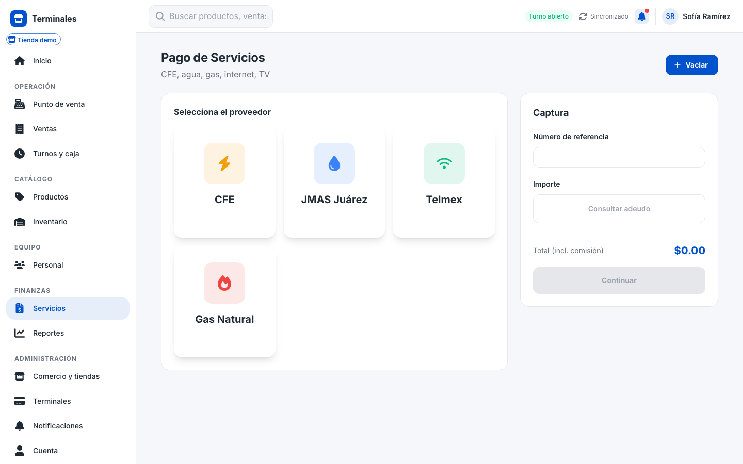The width and height of the screenshot is (743, 464).
Task: Click the Tienda demo store badge text
Action: pos(37,40)
